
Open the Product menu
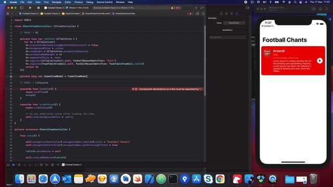(79, 2)
